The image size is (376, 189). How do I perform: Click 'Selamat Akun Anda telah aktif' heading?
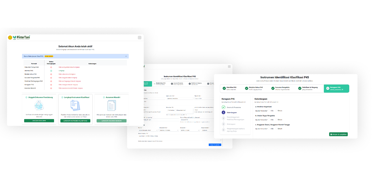click(75, 46)
